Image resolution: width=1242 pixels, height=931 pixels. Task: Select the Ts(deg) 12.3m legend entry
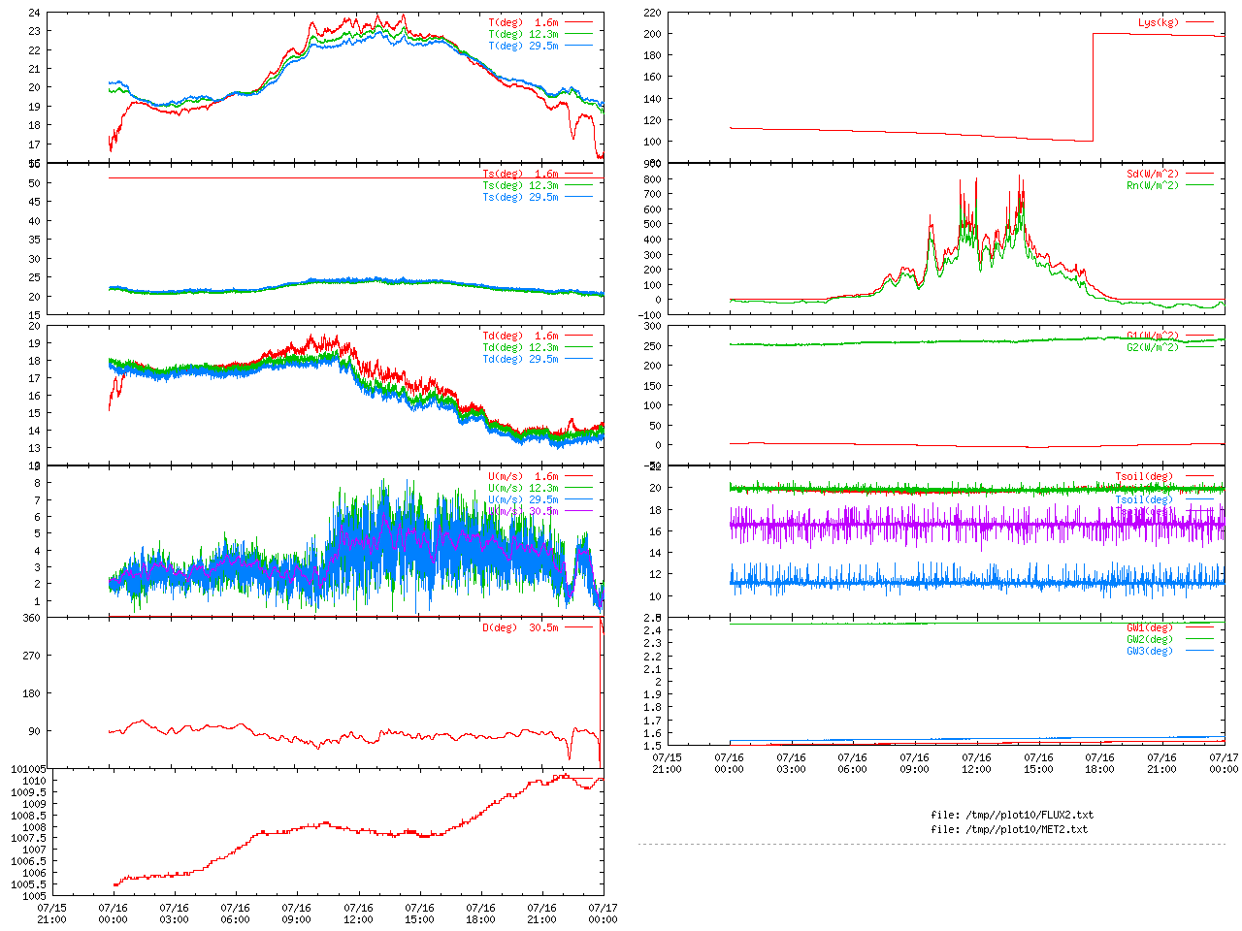521,186
